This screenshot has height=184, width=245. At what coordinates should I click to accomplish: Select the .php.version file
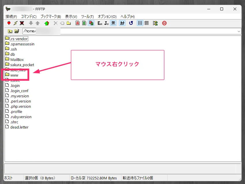(x=20, y=106)
